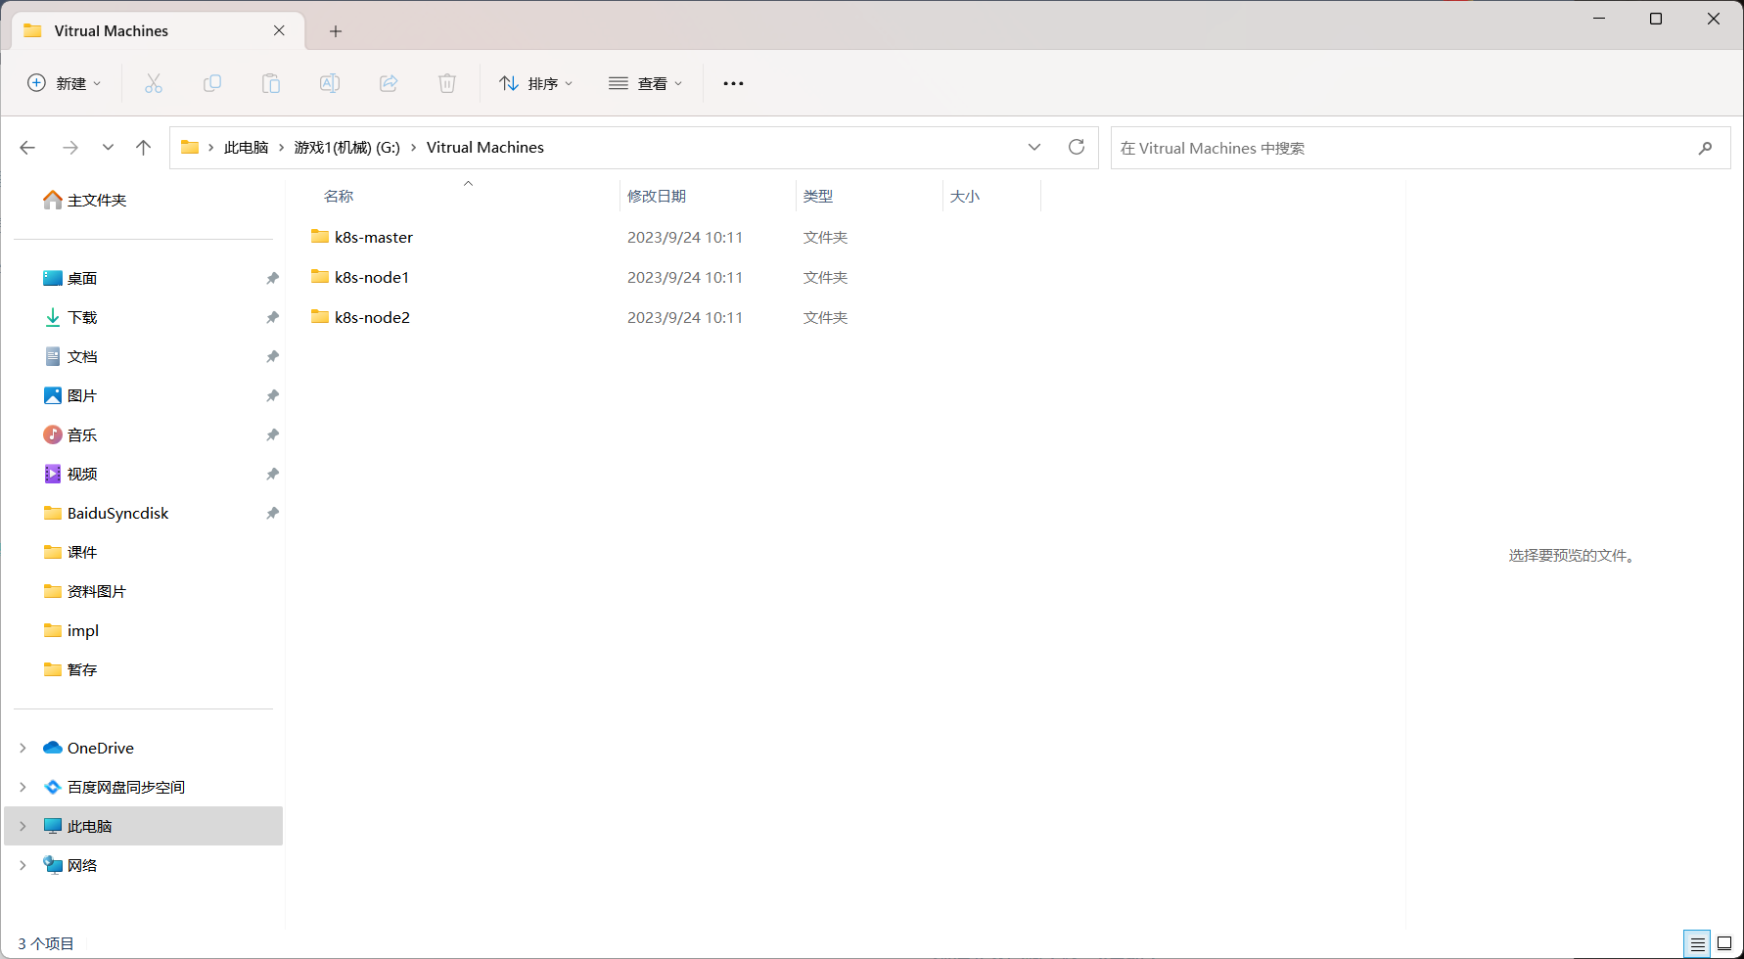Click the pin icon beside 文档
1744x959 pixels.
pyautogui.click(x=272, y=356)
